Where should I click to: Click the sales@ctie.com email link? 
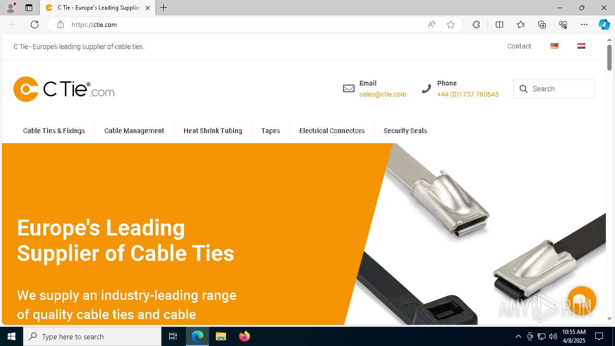tap(383, 94)
